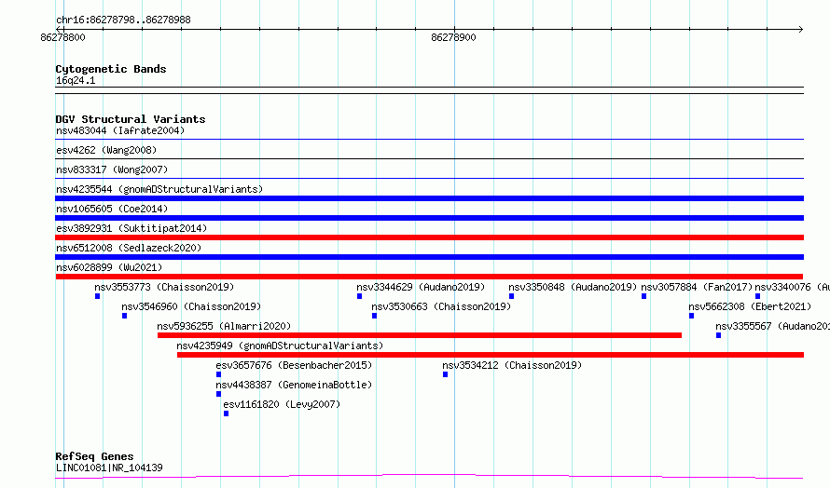Select the 16q24.1 band label
This screenshot has width=830, height=488.
pos(76,80)
